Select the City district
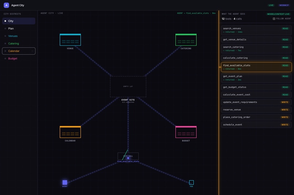The height and width of the screenshot is (195, 294). coord(19,21)
